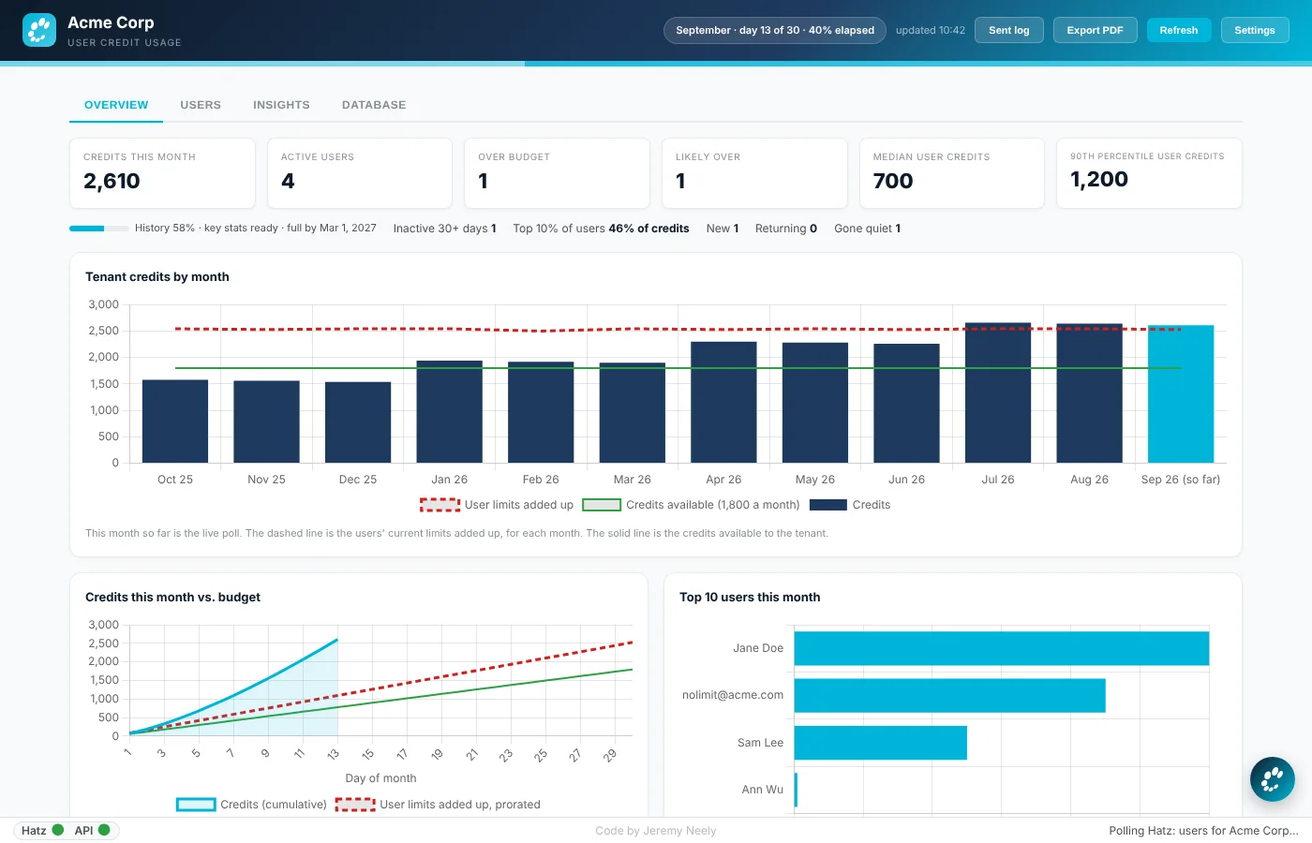1312x843 pixels.
Task: Click the 'updated 10:42' timestamp
Action: click(931, 30)
